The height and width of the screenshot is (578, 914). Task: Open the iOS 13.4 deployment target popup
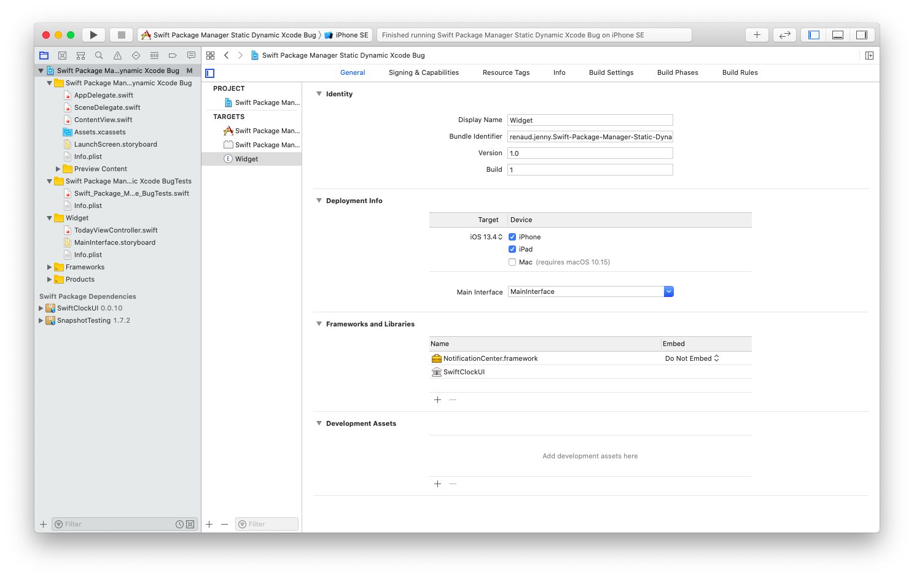486,237
